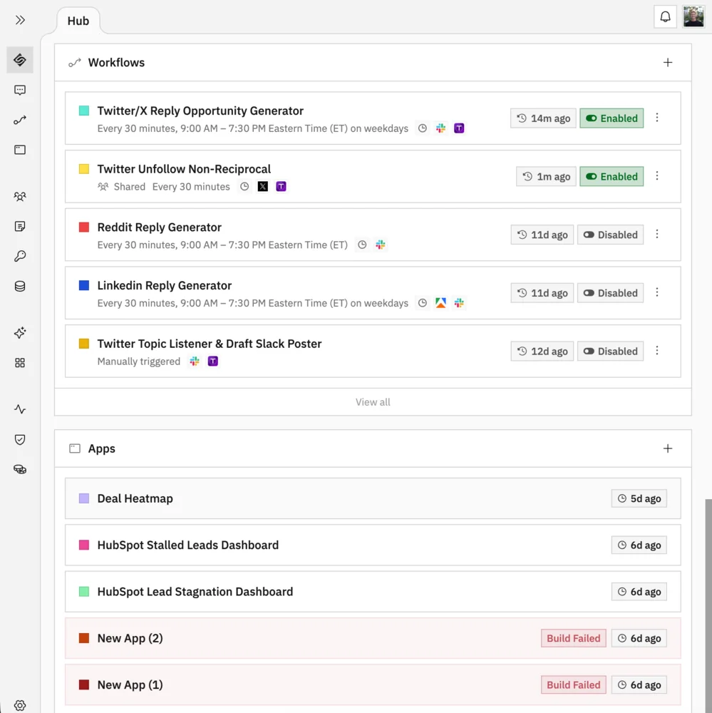This screenshot has height=713, width=712.
Task: Toggle Disabled on Reddit Reply Generator
Action: tap(611, 235)
